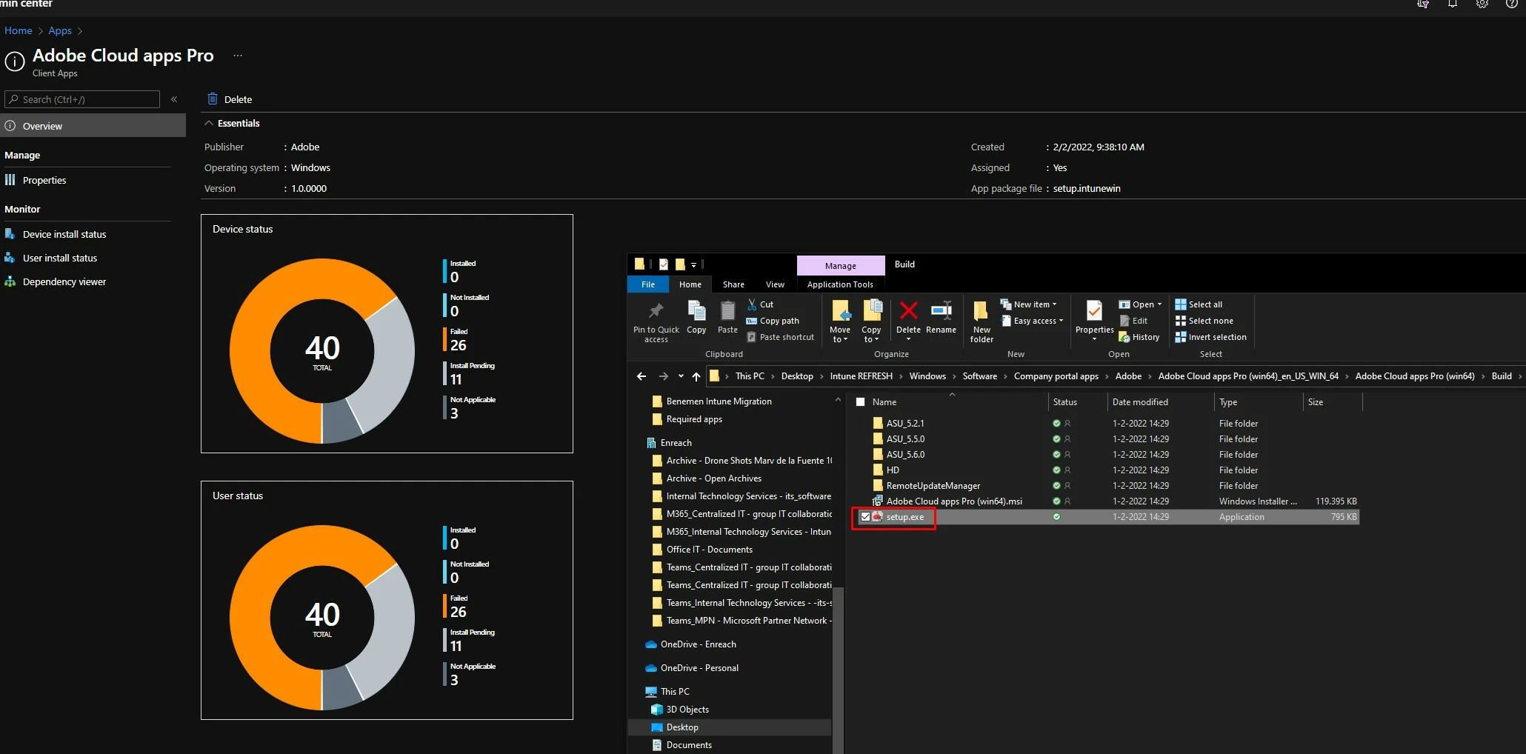
Task: Go back using Explorer's back arrow
Action: 642,376
